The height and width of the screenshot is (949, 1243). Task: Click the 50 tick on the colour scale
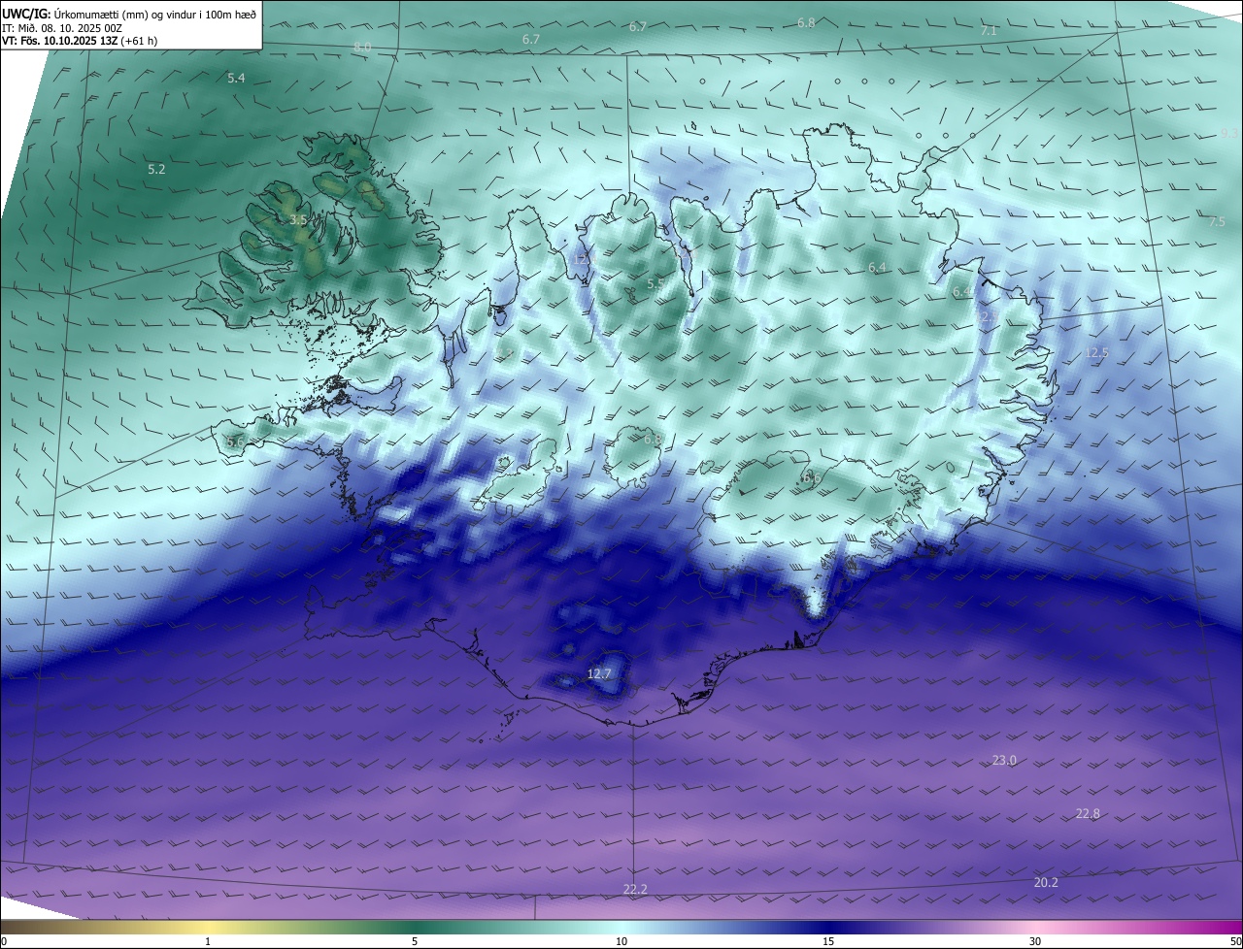(1235, 941)
